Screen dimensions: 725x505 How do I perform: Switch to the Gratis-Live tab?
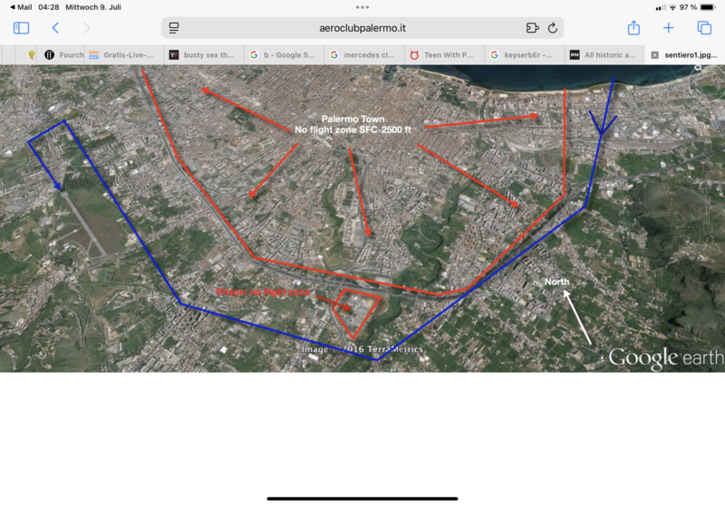pyautogui.click(x=122, y=54)
